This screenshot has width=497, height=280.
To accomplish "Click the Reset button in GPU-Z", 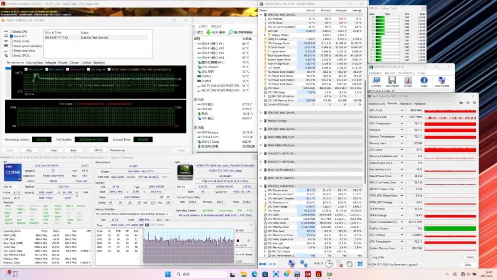I will (x=469, y=257).
